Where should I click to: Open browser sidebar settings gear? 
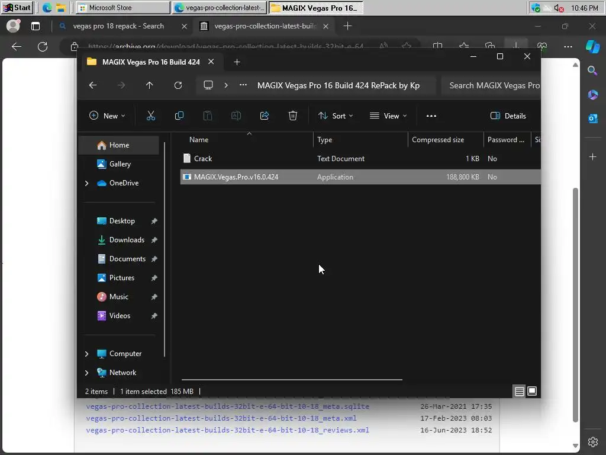coord(593,442)
